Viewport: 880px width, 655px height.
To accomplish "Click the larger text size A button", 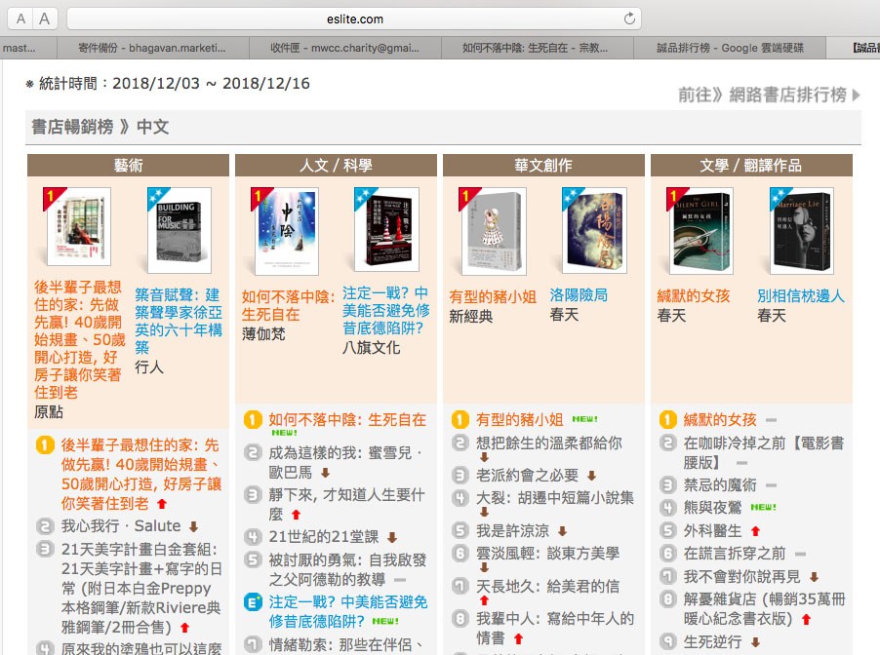I will pos(44,19).
